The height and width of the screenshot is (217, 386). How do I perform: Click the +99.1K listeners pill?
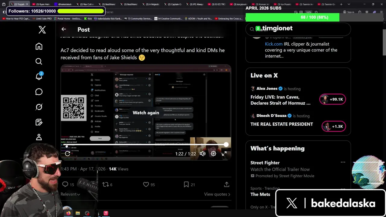click(x=333, y=99)
